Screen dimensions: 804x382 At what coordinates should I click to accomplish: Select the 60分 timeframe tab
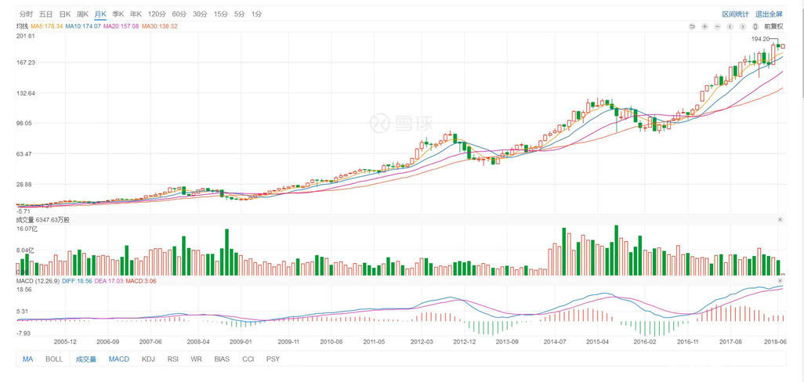tap(179, 14)
